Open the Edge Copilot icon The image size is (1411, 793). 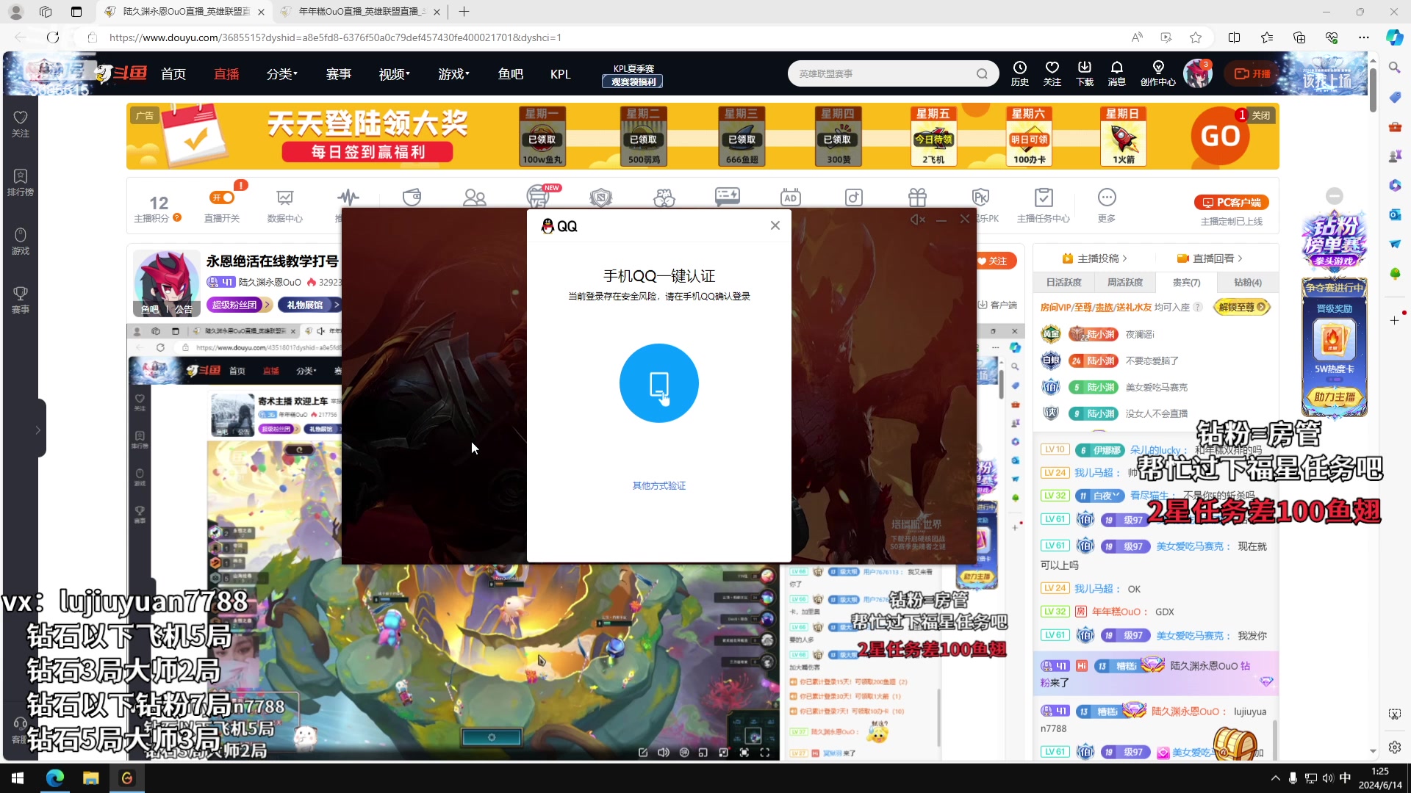click(1394, 37)
